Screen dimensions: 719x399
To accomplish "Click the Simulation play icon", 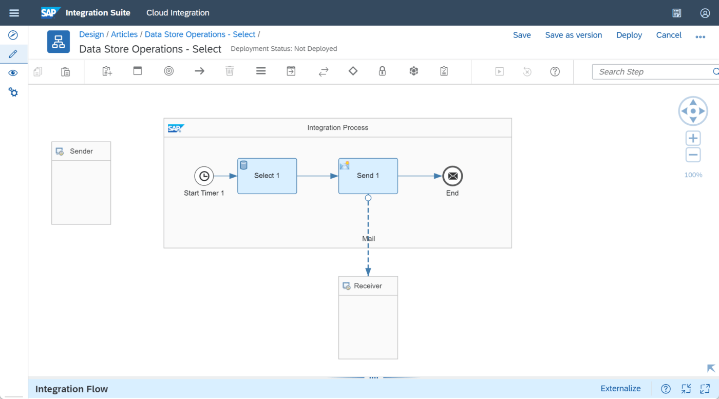I will coord(499,71).
